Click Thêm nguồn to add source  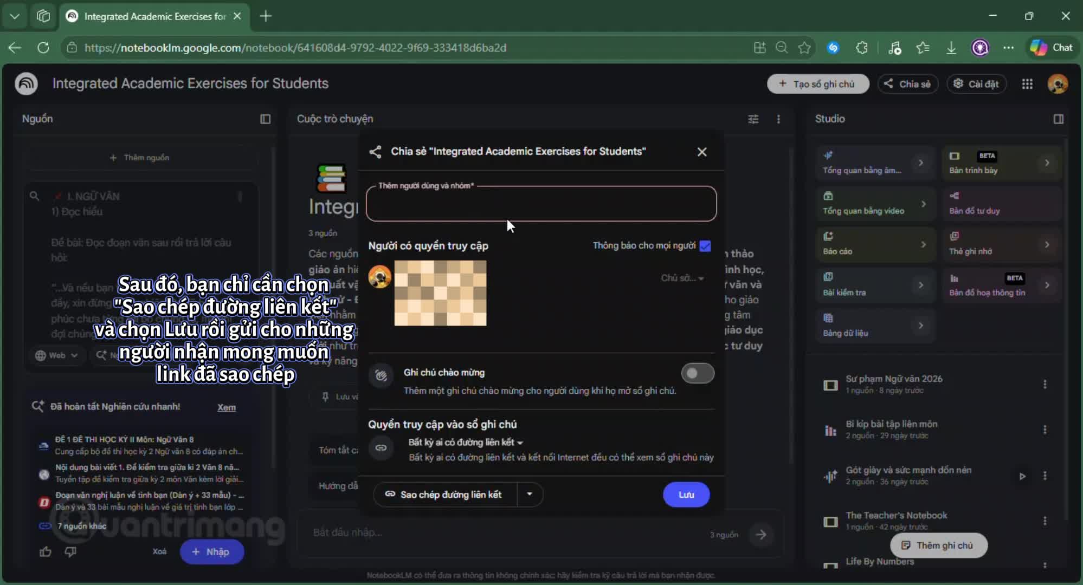[140, 158]
